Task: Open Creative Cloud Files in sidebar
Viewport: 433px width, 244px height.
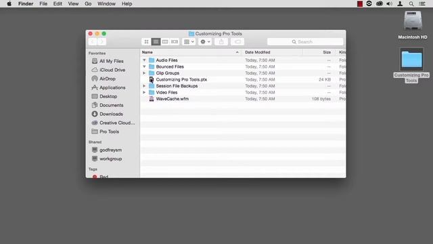Action: pyautogui.click(x=117, y=123)
